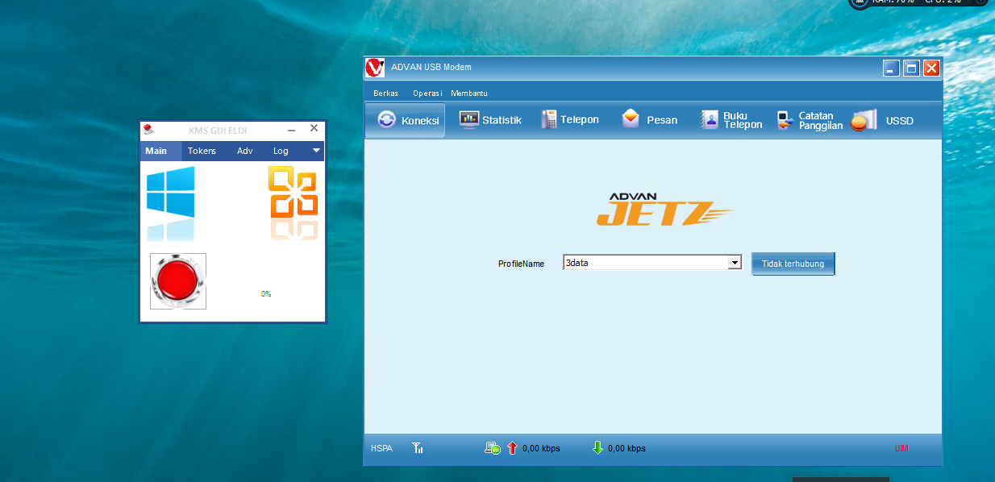Open the Operasi menu
Viewport: 995px width, 482px height.
coord(427,93)
